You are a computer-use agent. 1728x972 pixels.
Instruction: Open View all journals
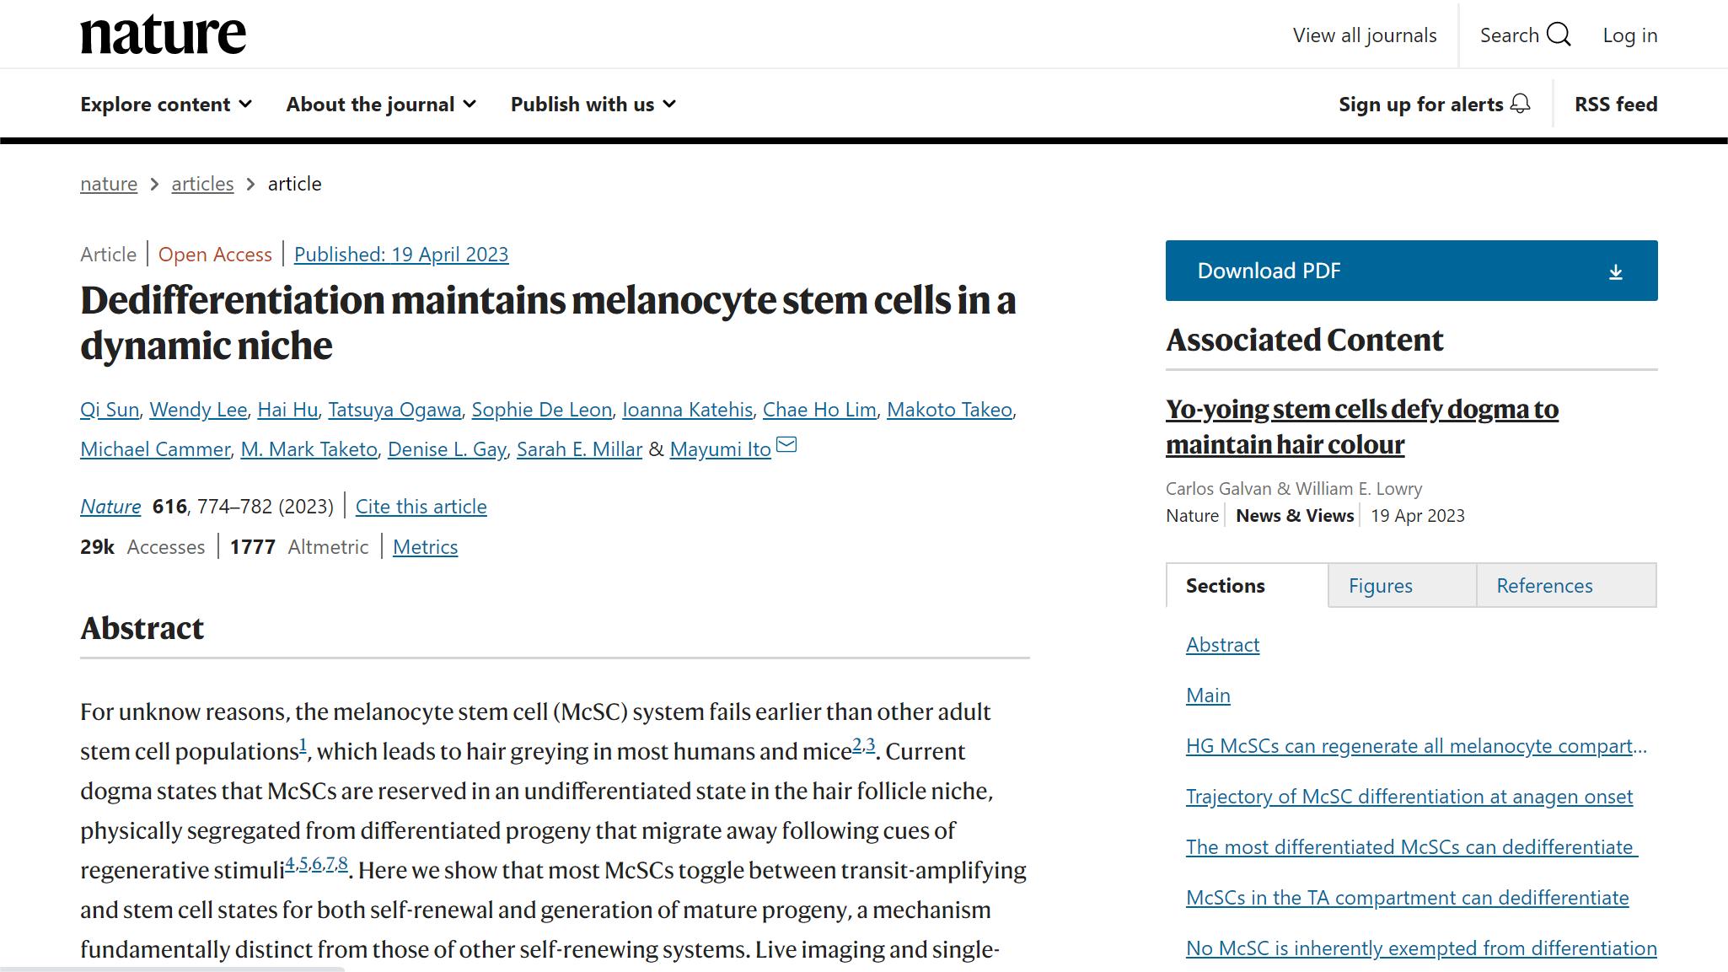click(1364, 35)
